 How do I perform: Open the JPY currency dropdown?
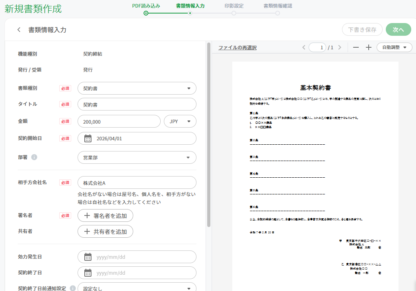[180, 121]
